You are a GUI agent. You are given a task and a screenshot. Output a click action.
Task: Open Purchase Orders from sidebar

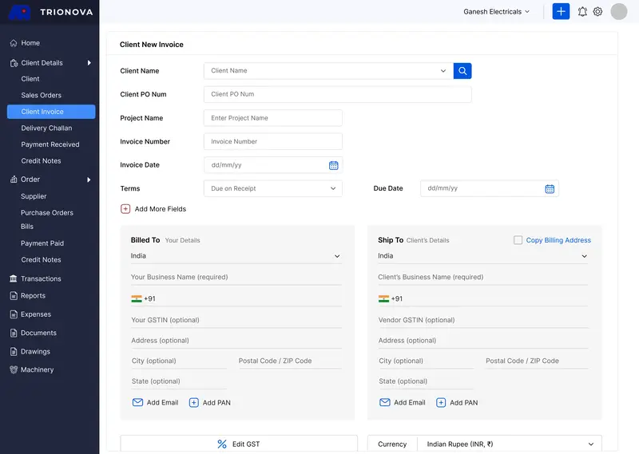pyautogui.click(x=47, y=213)
